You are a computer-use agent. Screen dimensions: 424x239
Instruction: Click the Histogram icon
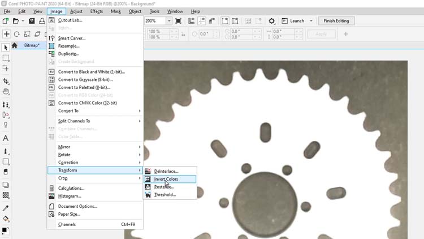(51, 196)
